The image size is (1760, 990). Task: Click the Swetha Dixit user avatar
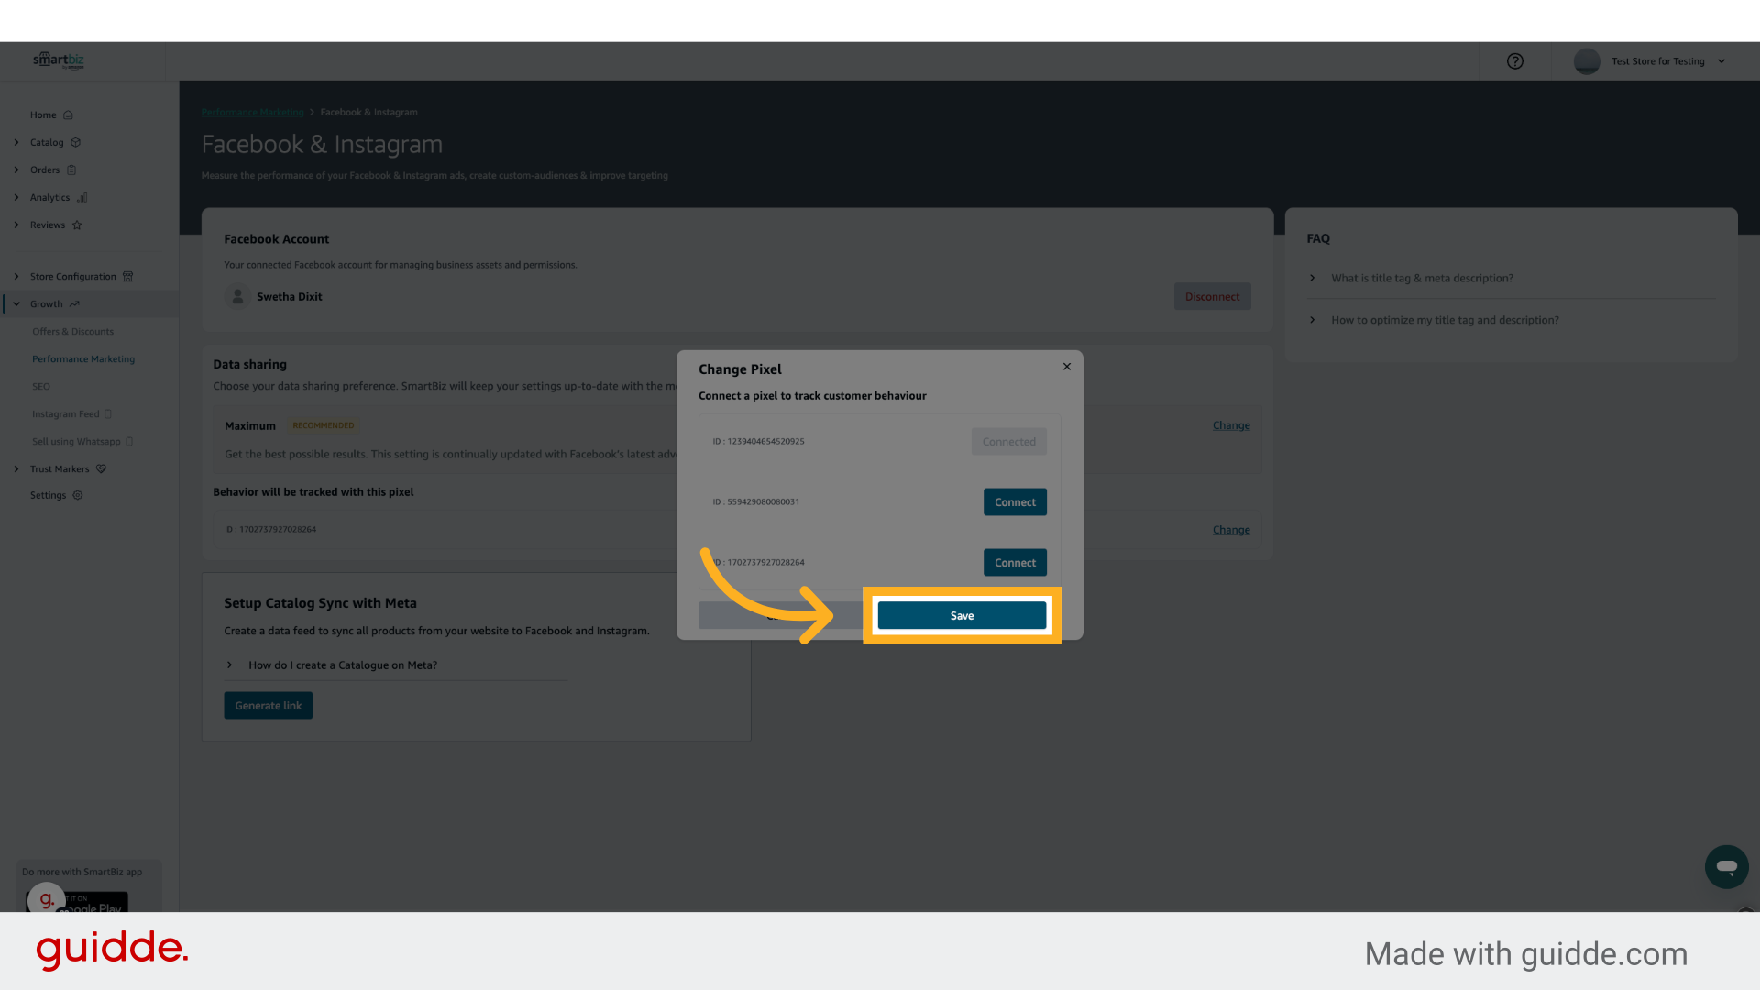(237, 297)
